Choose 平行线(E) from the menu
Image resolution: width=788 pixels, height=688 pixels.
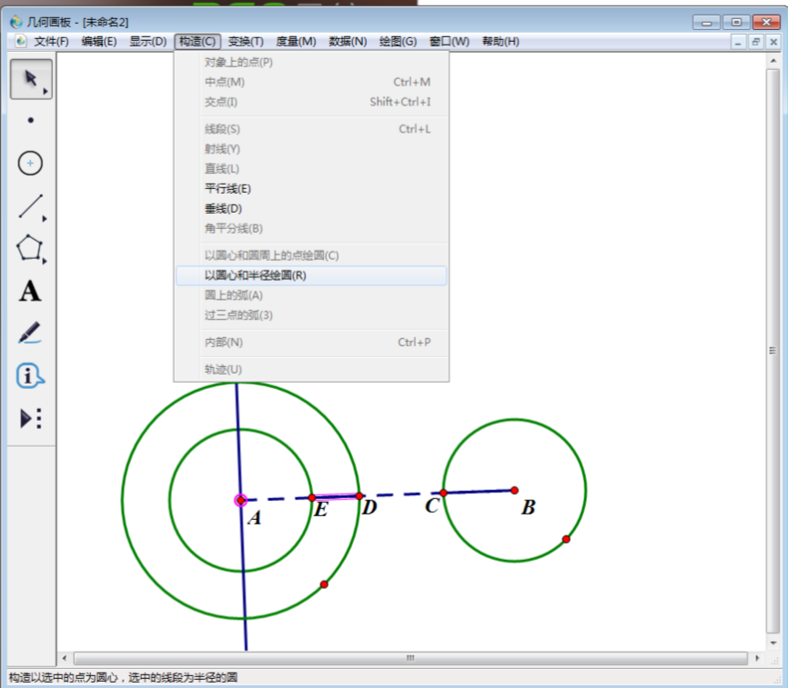coord(311,189)
